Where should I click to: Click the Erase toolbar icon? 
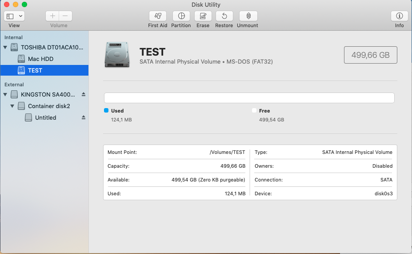(x=203, y=16)
